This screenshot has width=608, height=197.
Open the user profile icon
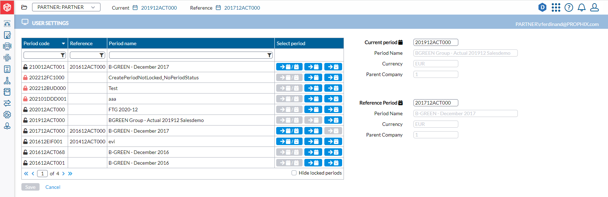pos(594,7)
